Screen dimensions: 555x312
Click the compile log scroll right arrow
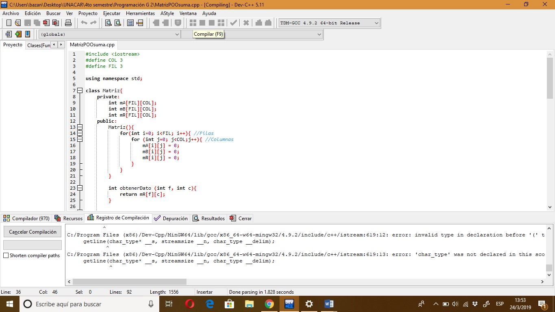[x=542, y=282]
